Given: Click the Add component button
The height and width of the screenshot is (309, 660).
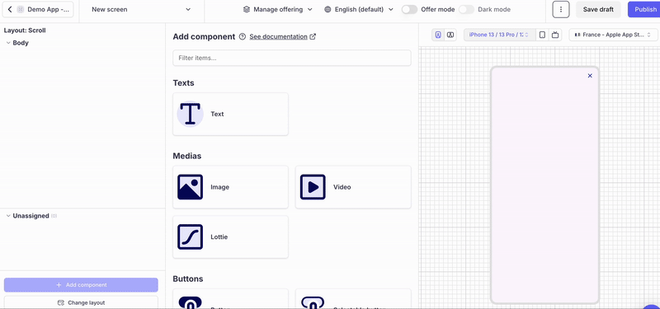Looking at the screenshot, I should (81, 285).
